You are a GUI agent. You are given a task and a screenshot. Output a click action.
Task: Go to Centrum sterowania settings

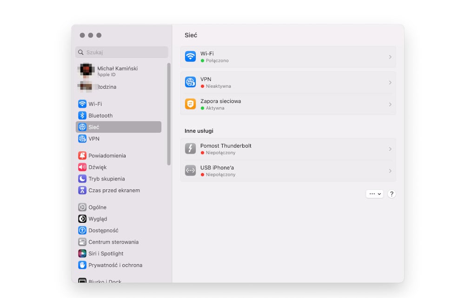click(x=113, y=242)
